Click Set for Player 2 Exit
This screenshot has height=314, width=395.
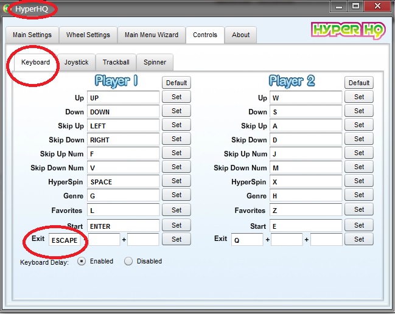(359, 239)
